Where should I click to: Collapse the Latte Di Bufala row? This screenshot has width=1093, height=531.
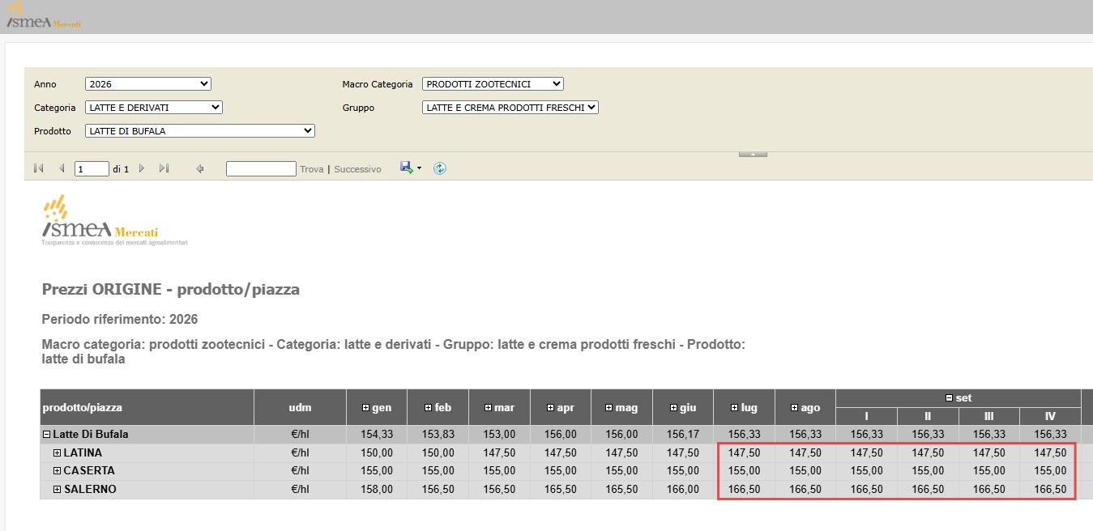(x=47, y=435)
